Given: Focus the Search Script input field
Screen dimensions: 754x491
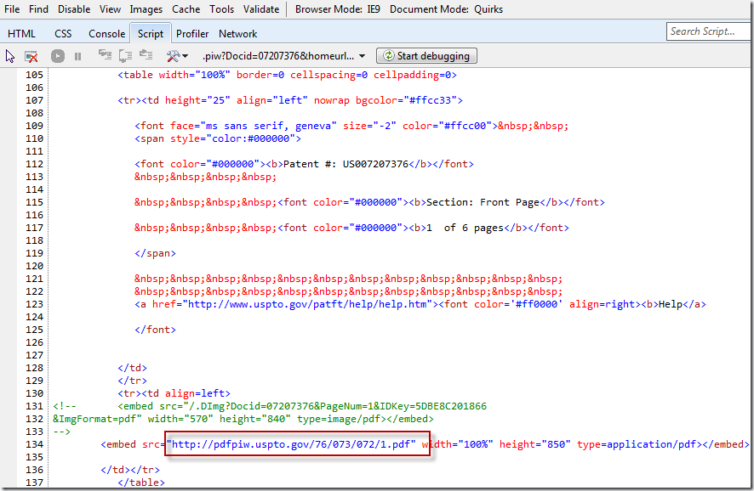Looking at the screenshot, I should point(709,31).
